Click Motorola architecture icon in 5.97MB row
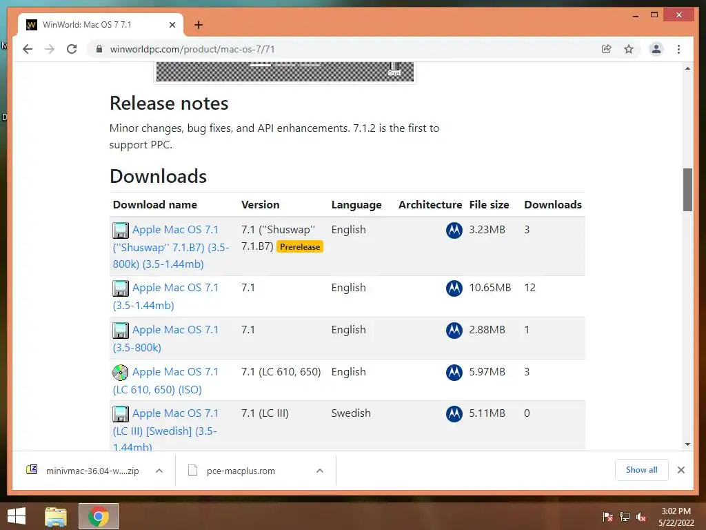The width and height of the screenshot is (706, 530). pyautogui.click(x=454, y=372)
